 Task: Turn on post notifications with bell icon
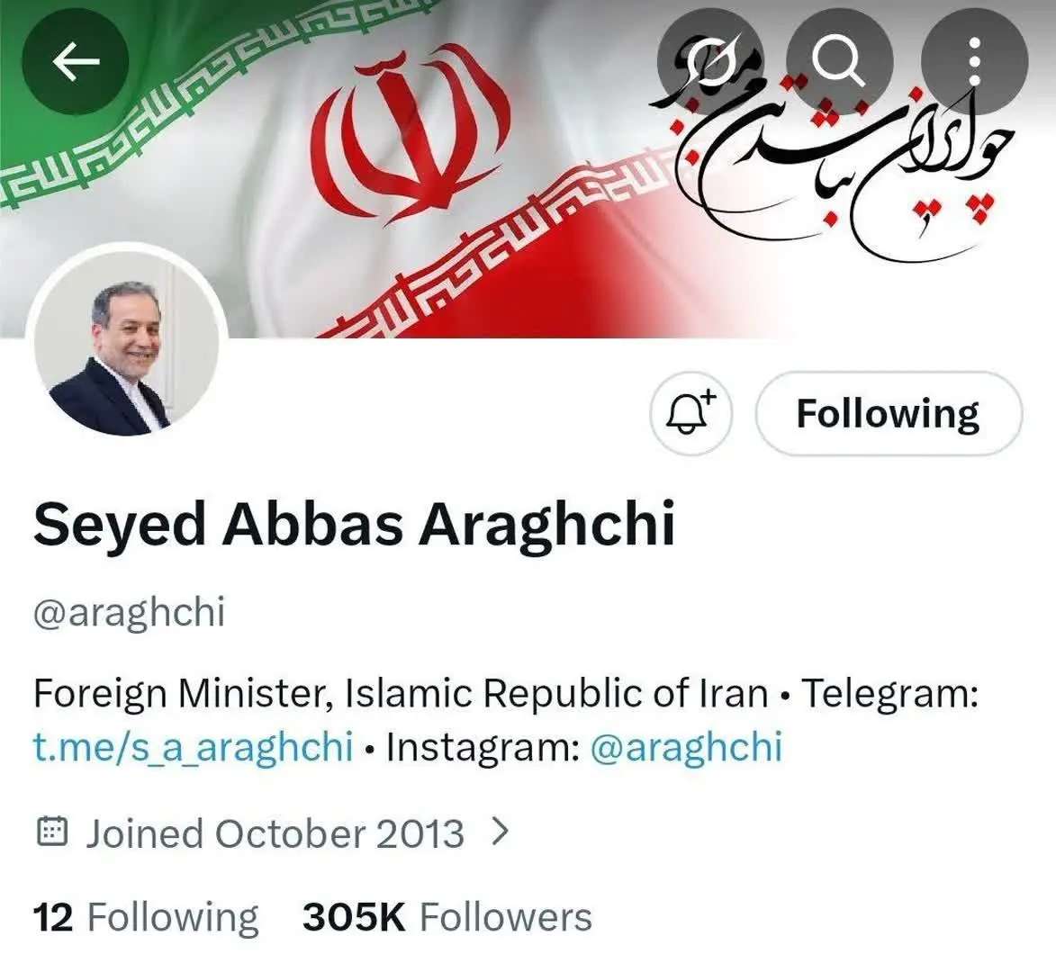pos(691,413)
